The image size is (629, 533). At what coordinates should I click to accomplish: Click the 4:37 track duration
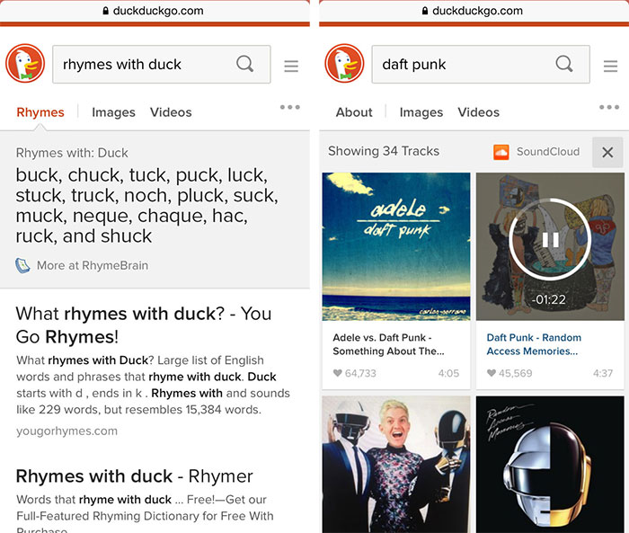tap(603, 373)
